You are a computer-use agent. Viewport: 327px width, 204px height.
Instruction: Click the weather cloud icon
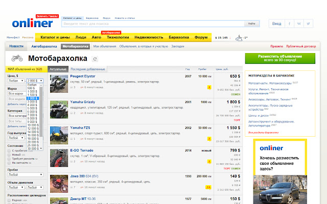pyautogui.click(x=239, y=38)
